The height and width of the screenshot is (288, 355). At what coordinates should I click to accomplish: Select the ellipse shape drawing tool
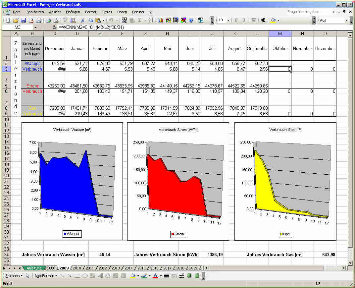tap(85, 276)
